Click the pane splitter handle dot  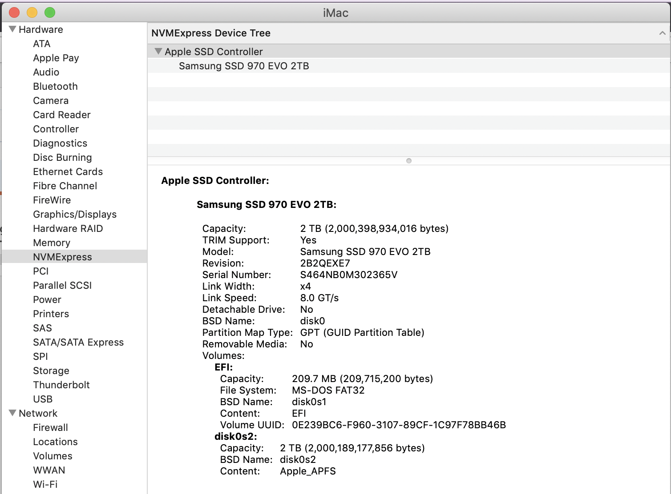tap(409, 161)
